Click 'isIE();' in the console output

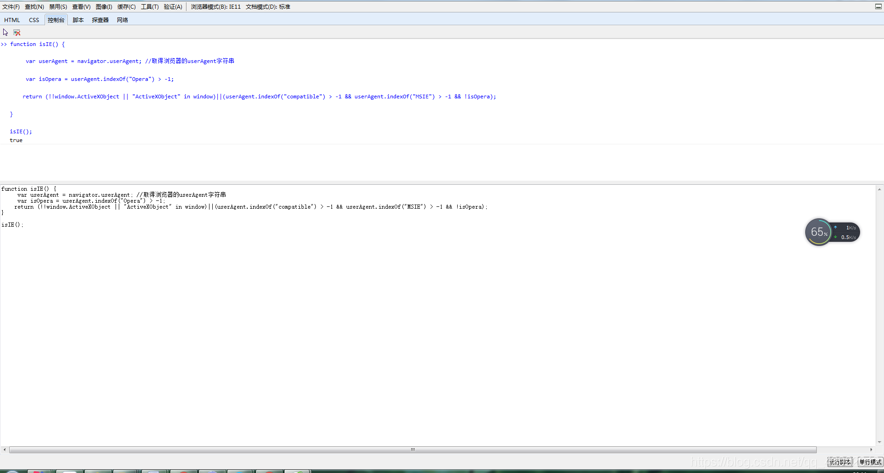point(21,131)
